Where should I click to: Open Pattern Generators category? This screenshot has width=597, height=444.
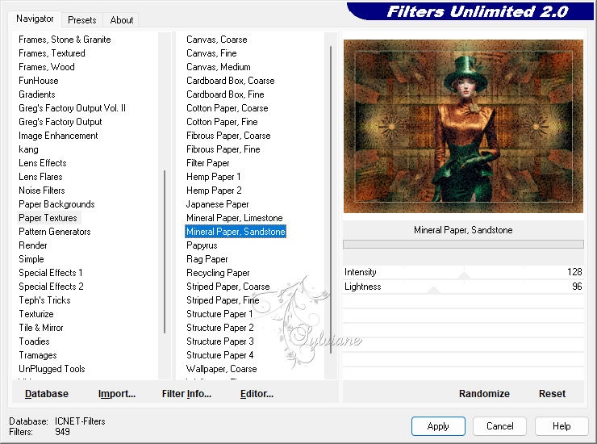pos(55,232)
